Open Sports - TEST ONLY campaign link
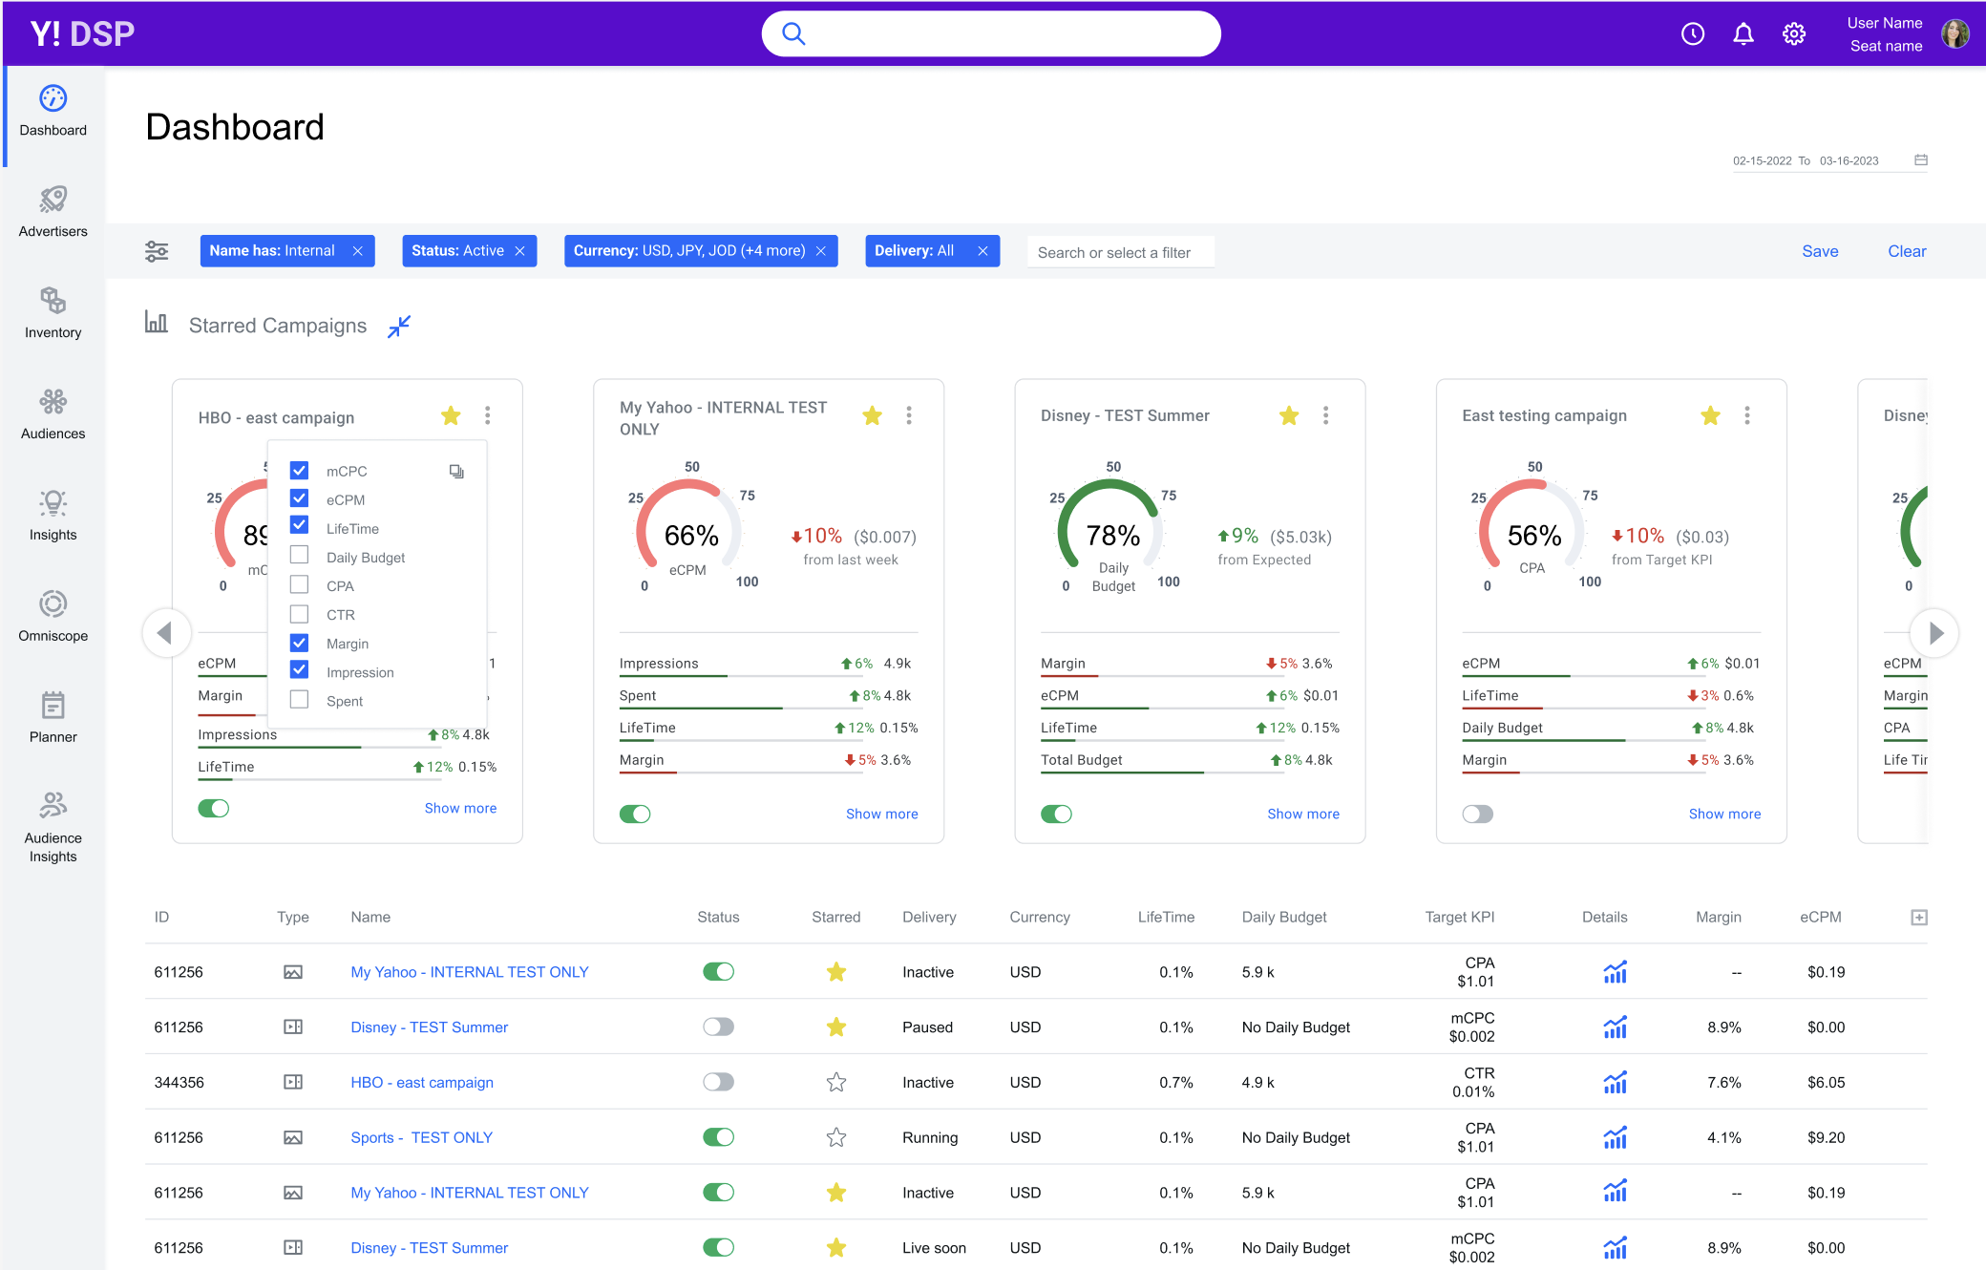The width and height of the screenshot is (1986, 1270). [421, 1137]
